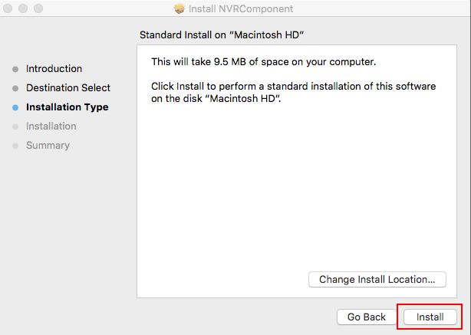Image resolution: width=471 pixels, height=335 pixels.
Task: Select the Summary step in sidebar
Action: click(x=48, y=146)
